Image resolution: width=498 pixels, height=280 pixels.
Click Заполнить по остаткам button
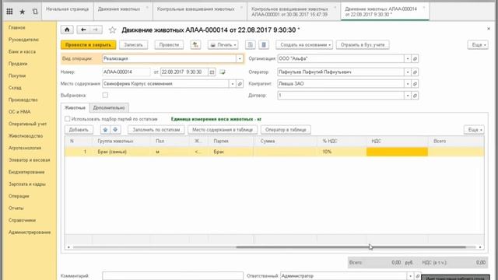click(156, 130)
